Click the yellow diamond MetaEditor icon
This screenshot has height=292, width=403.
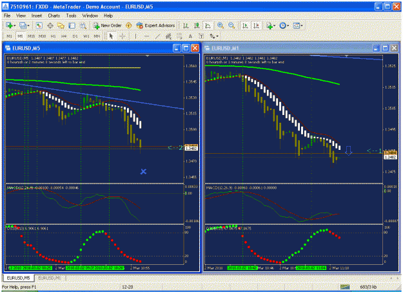point(129,25)
